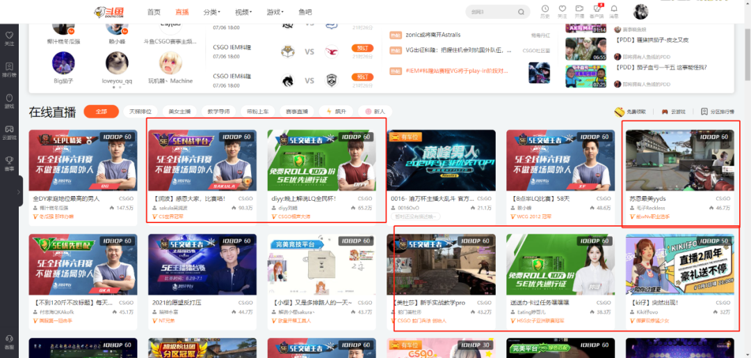
Task: Open 客服 headset icon in left sidebar
Action: tap(9, 338)
